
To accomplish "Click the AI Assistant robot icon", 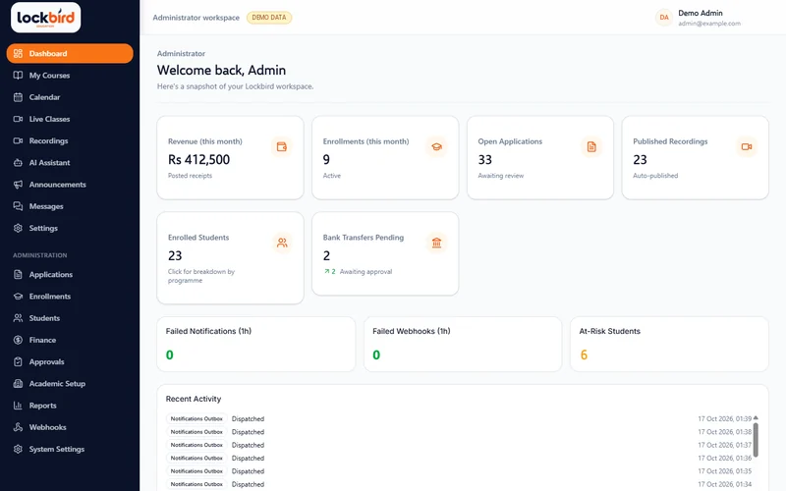I will 18,162.
